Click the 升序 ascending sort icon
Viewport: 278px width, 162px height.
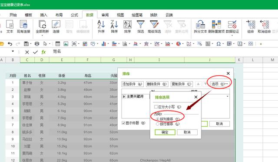[101, 24]
